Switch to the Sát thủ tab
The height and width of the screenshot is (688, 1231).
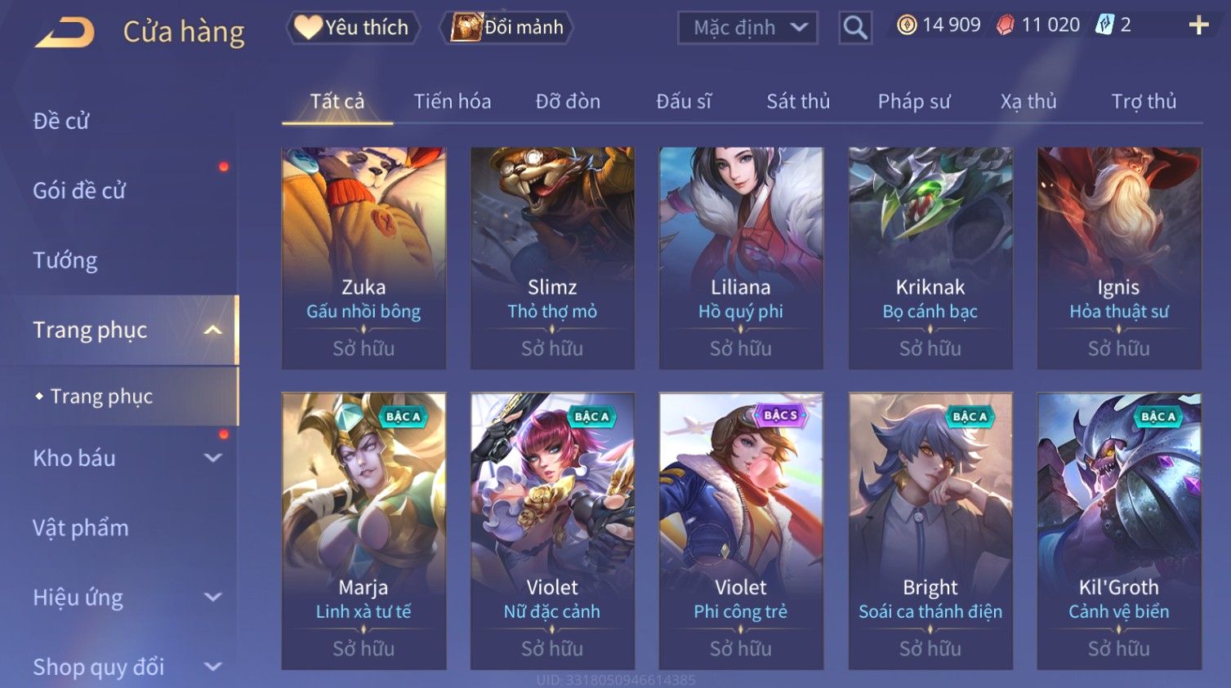[798, 101]
